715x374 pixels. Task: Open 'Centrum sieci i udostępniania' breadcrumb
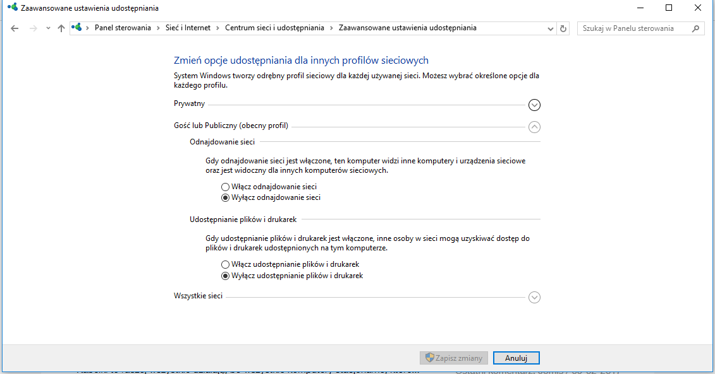pyautogui.click(x=274, y=28)
